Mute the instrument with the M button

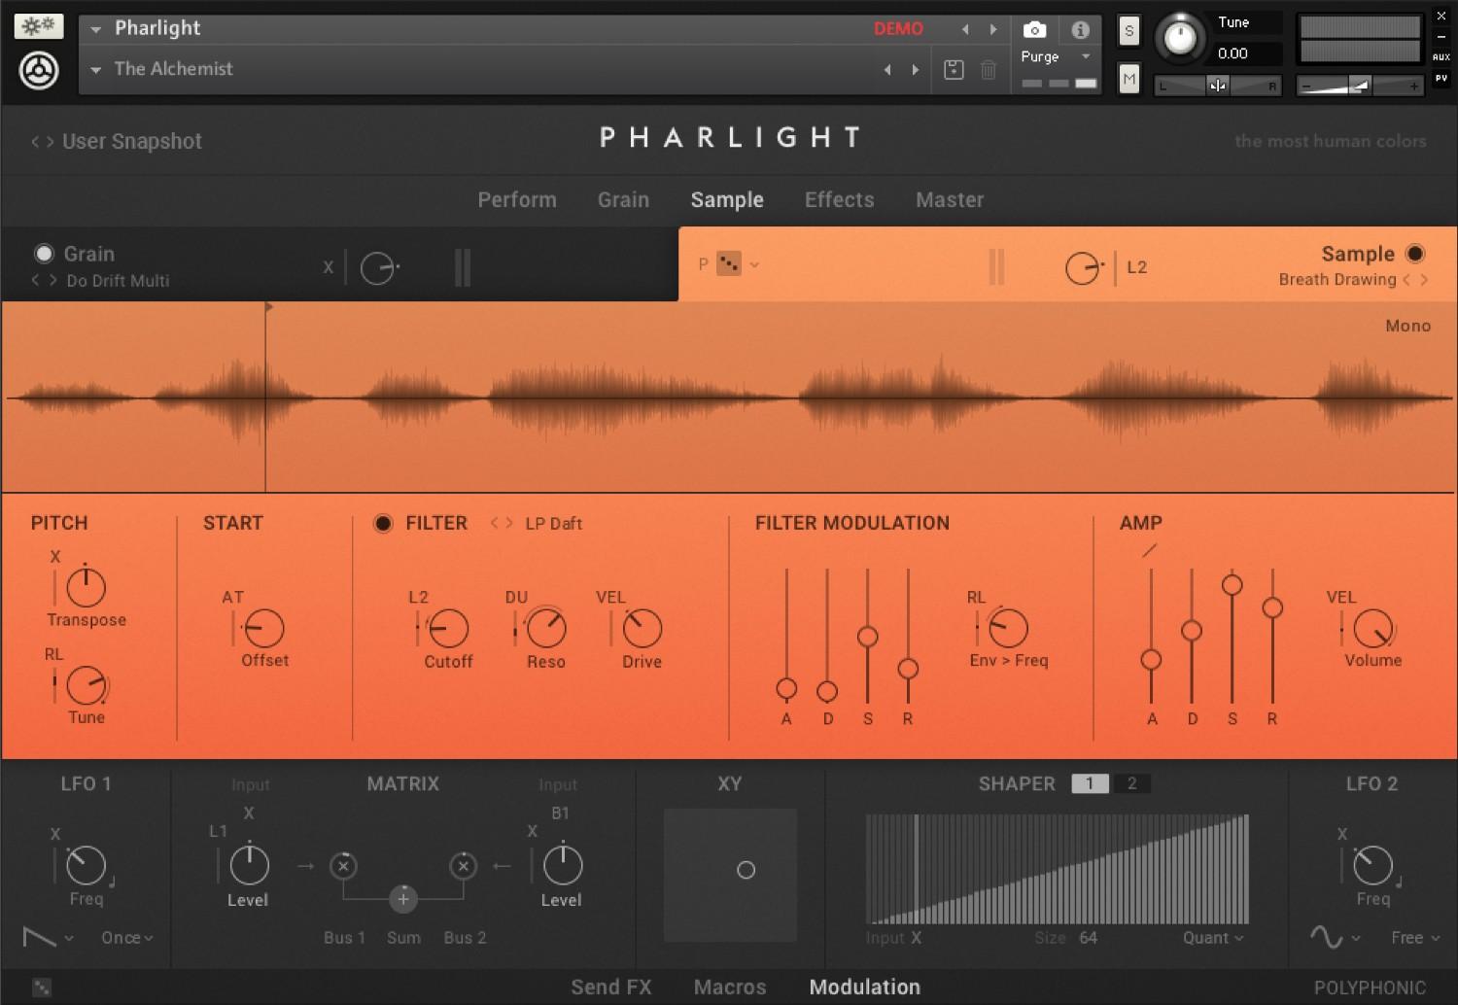[1128, 79]
